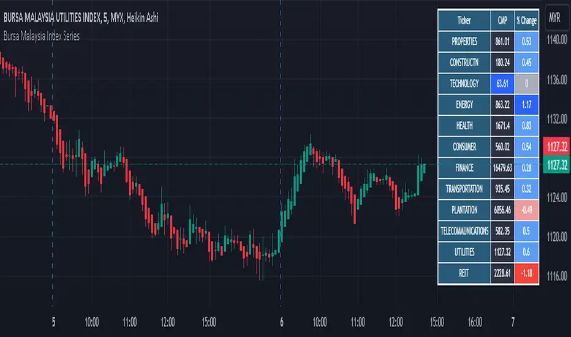Viewport: 571px width, 337px height.
Task: Select the FINANCE ticker cell
Action: coord(464,168)
